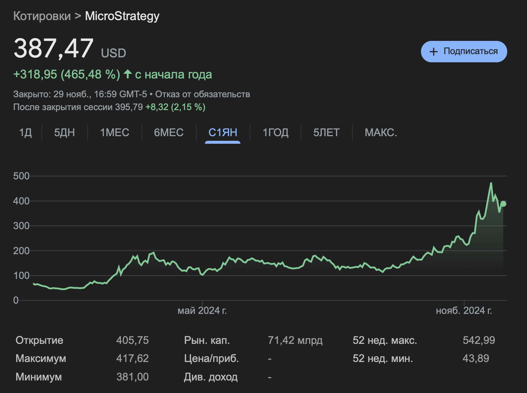
Task: Click the Рын. кап. value 71,42 млрд
Action: [x=295, y=340]
